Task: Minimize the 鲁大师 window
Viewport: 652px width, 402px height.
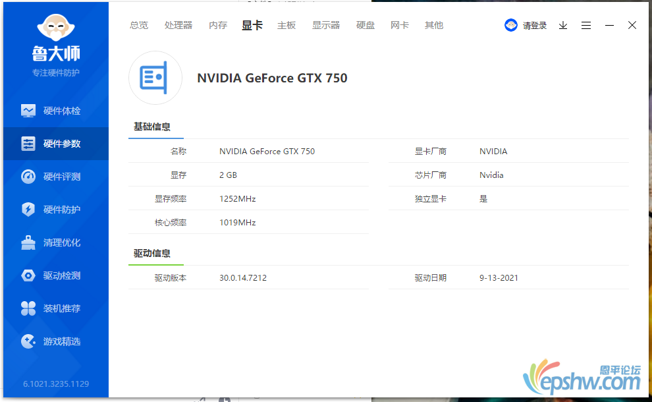Action: coord(609,26)
